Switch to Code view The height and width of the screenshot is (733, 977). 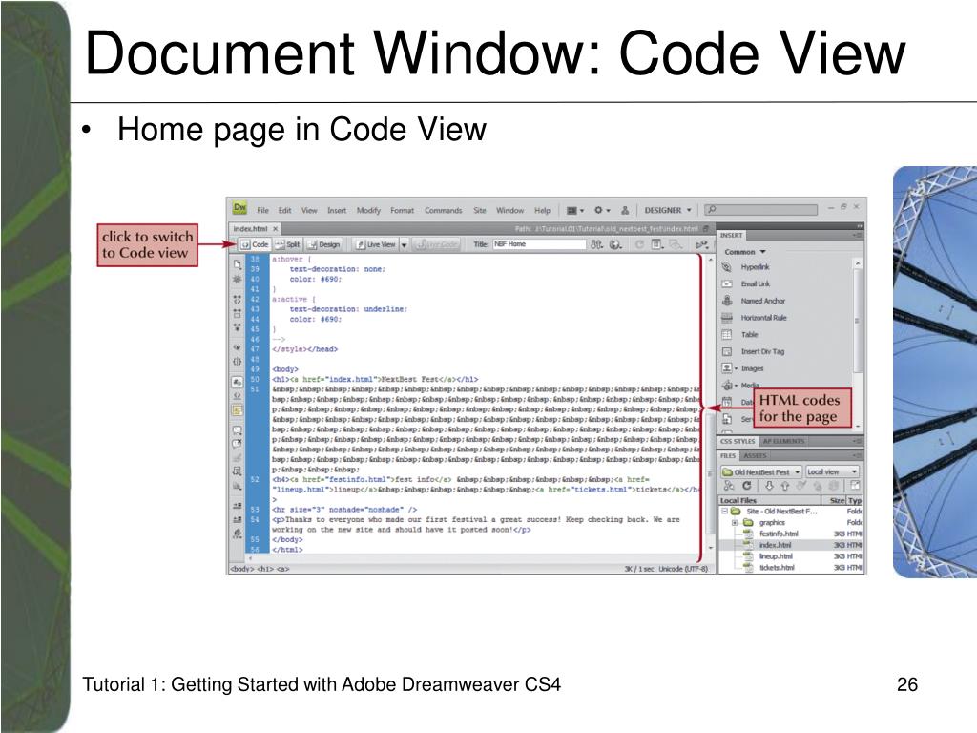pyautogui.click(x=255, y=244)
